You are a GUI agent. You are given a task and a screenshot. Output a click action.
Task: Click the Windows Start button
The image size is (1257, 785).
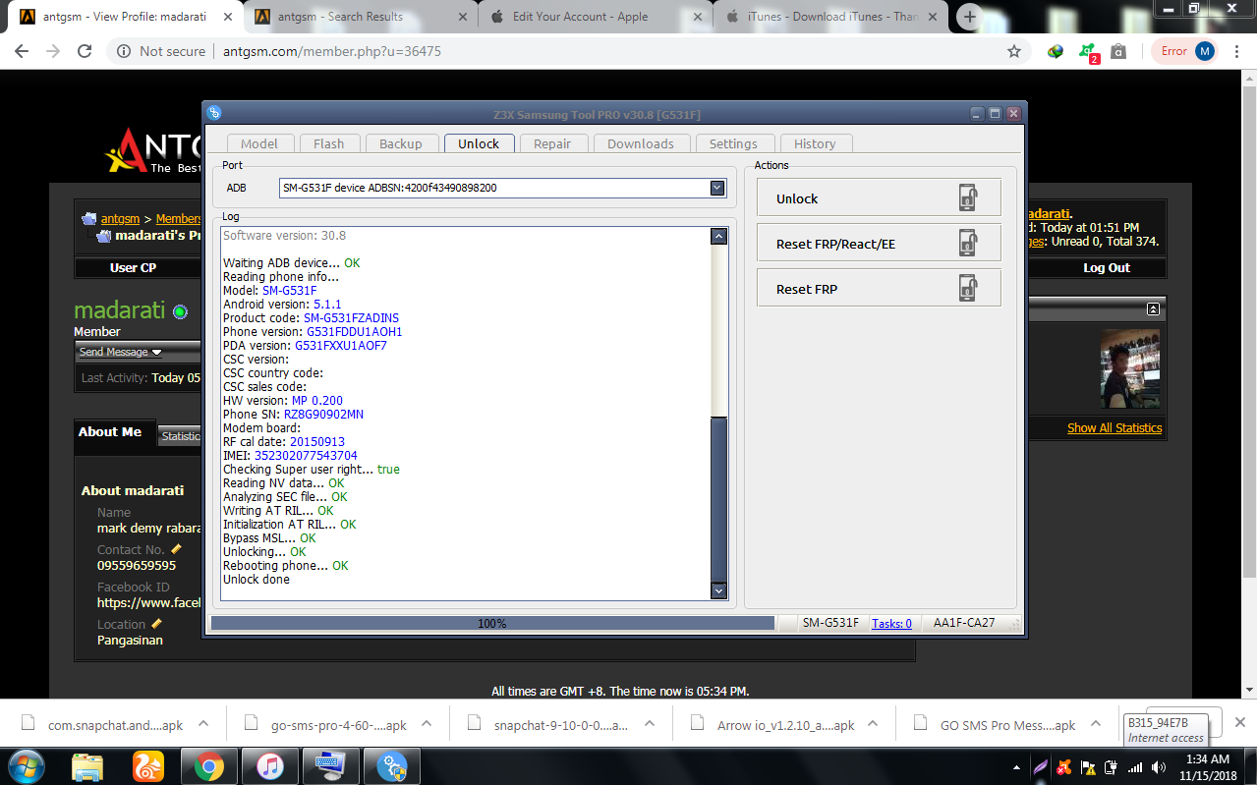point(27,766)
